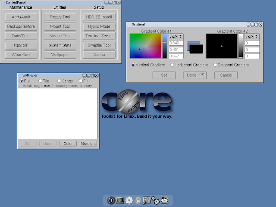The image size is (276, 207).
Task: Click the grayscale brightness slider for Color #2
Action: pos(241,46)
